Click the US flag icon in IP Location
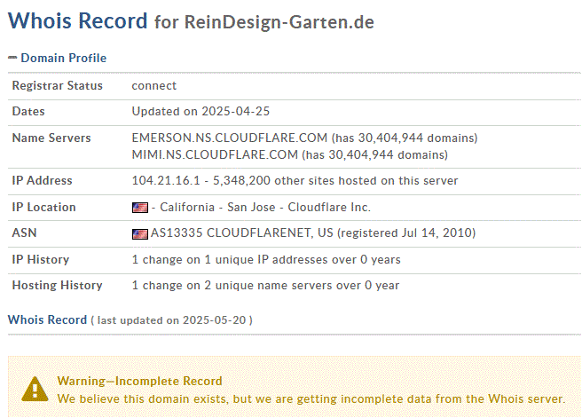 140,208
